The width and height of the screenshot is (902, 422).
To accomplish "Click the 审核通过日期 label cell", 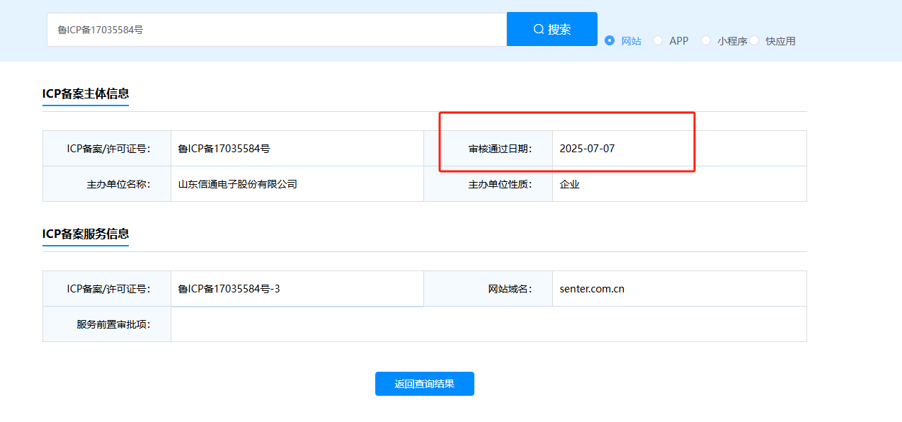I will tap(489, 149).
